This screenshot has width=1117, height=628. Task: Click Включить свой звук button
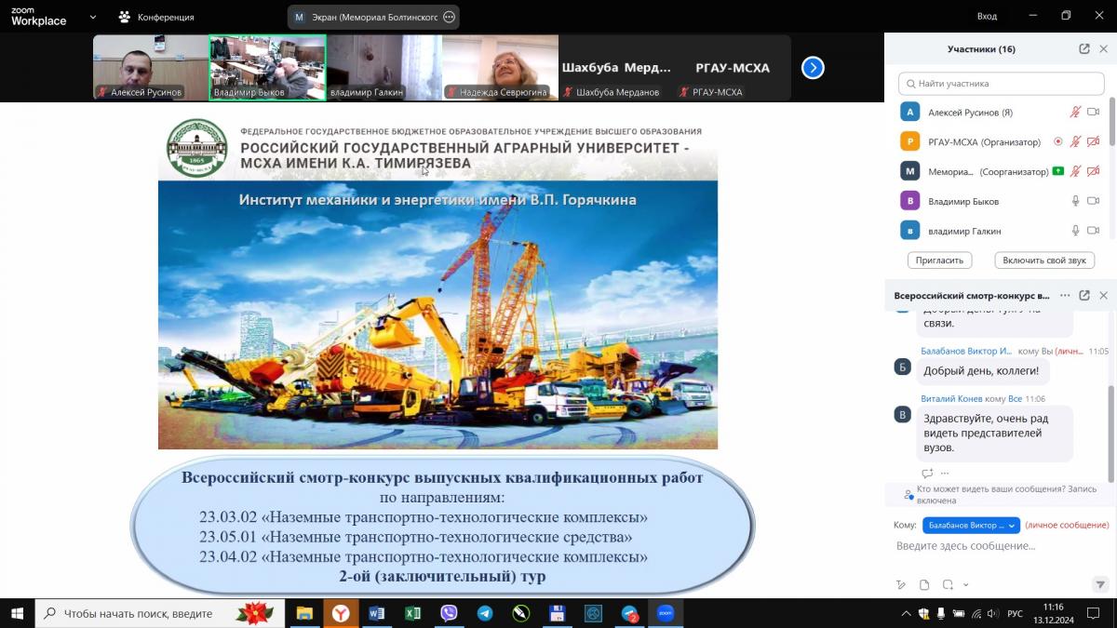[x=1044, y=261]
